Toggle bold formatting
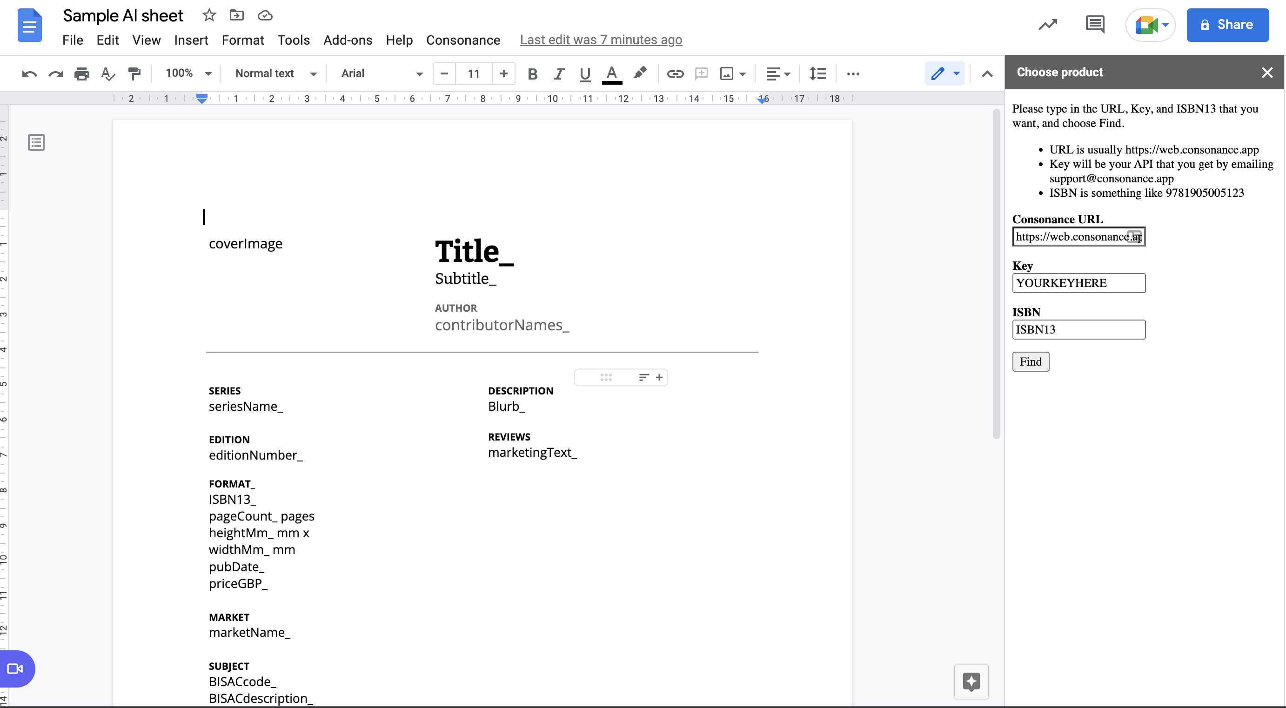The image size is (1286, 708). point(532,73)
